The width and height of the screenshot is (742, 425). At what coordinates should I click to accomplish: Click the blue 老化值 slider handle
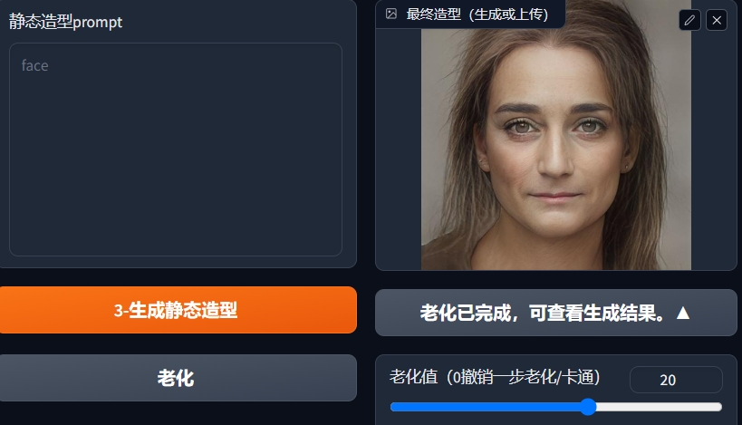click(x=588, y=407)
